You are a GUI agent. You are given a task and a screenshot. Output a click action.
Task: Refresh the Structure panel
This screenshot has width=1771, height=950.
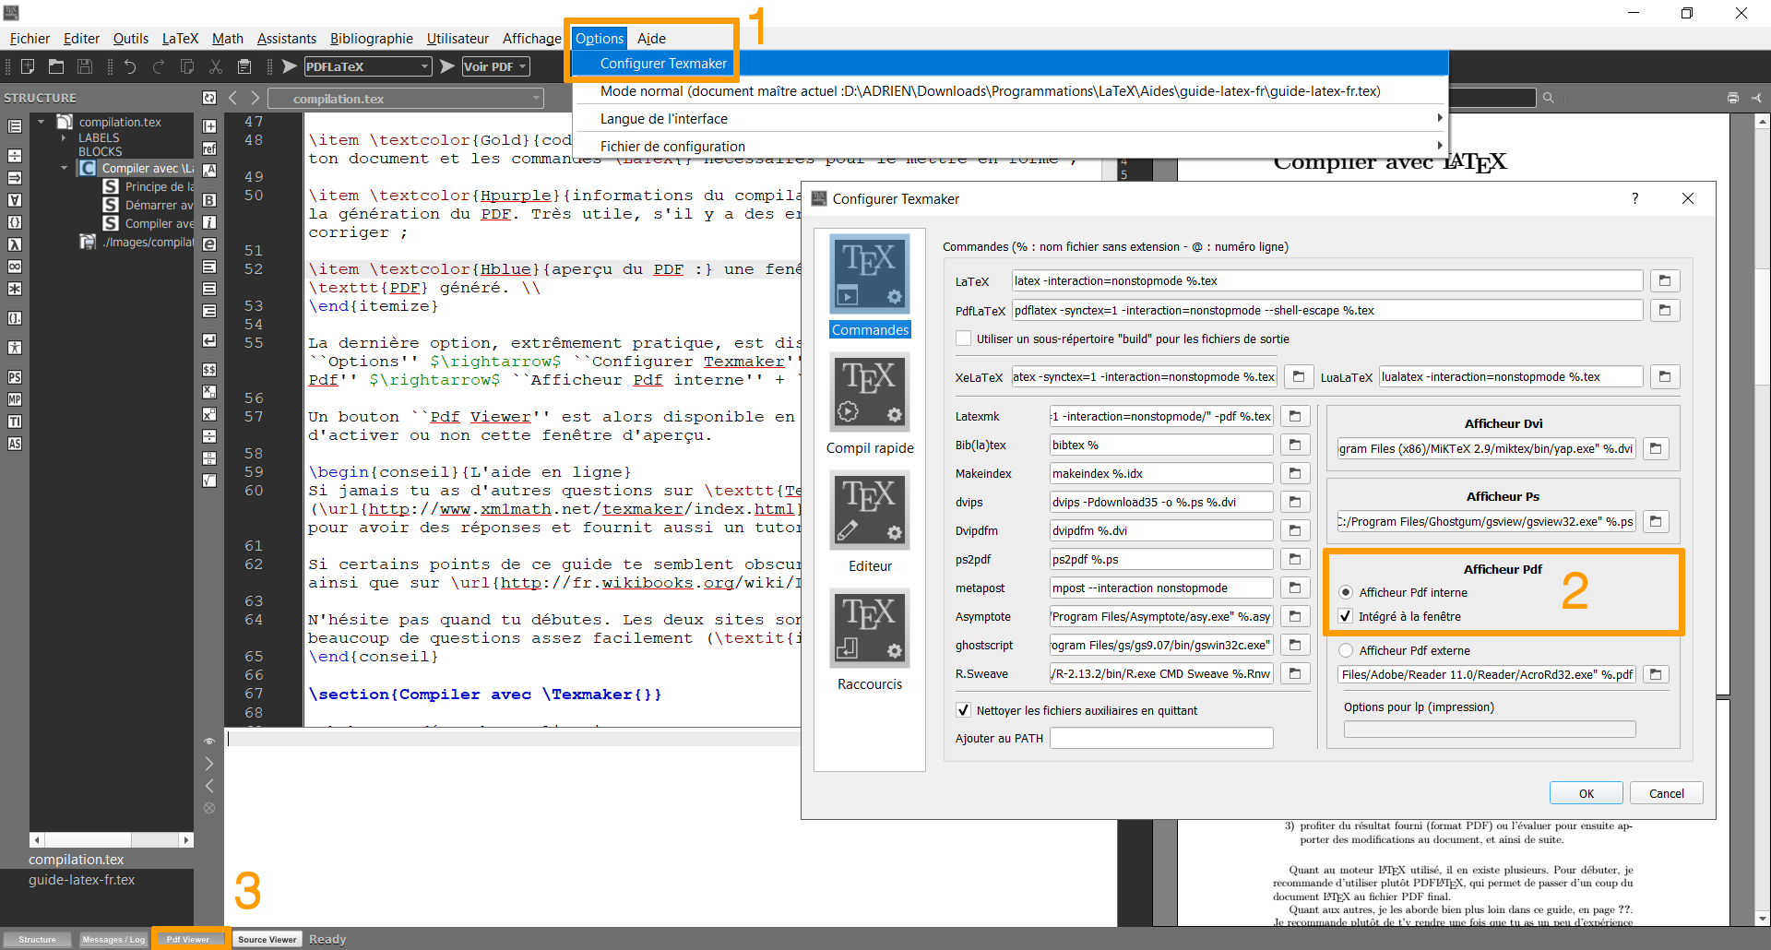209,98
